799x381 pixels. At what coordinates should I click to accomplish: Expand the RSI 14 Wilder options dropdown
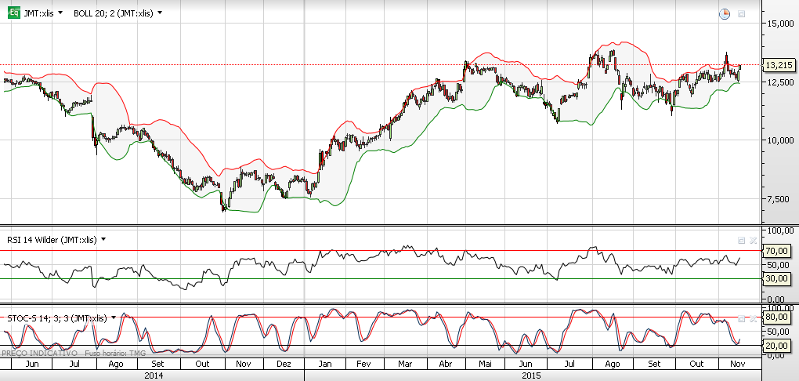(x=103, y=240)
